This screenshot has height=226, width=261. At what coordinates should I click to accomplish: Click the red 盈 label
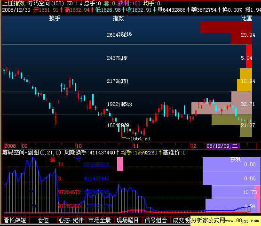tap(52, 160)
